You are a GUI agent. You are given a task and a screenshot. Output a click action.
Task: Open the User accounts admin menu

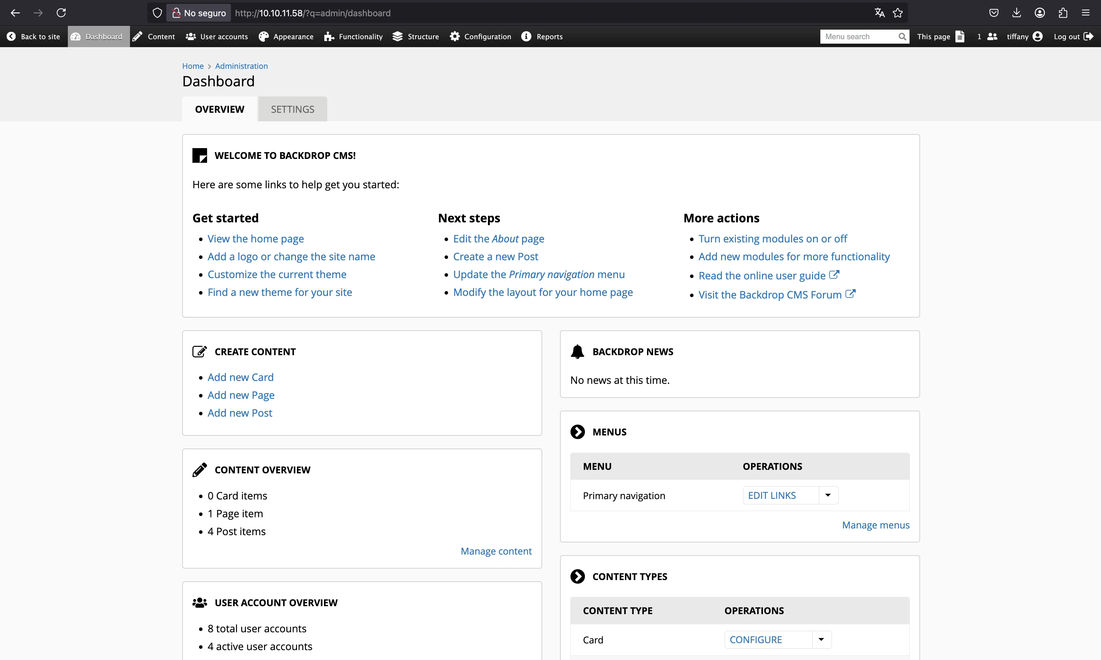[217, 36]
